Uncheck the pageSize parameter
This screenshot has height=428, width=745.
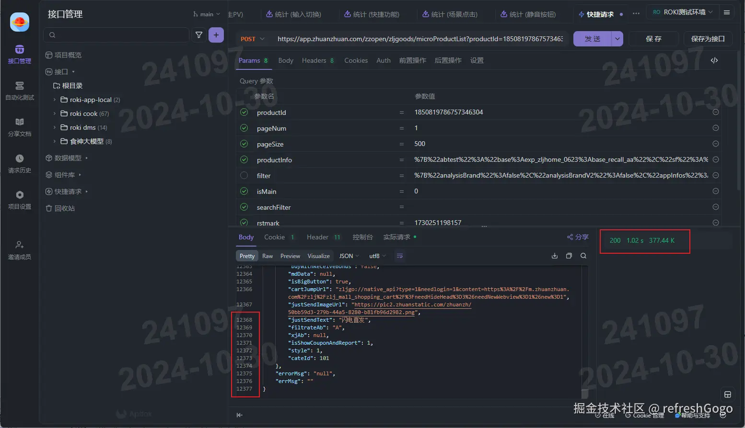(244, 144)
